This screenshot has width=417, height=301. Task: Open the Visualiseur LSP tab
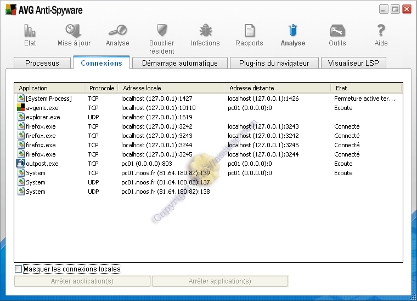click(353, 63)
